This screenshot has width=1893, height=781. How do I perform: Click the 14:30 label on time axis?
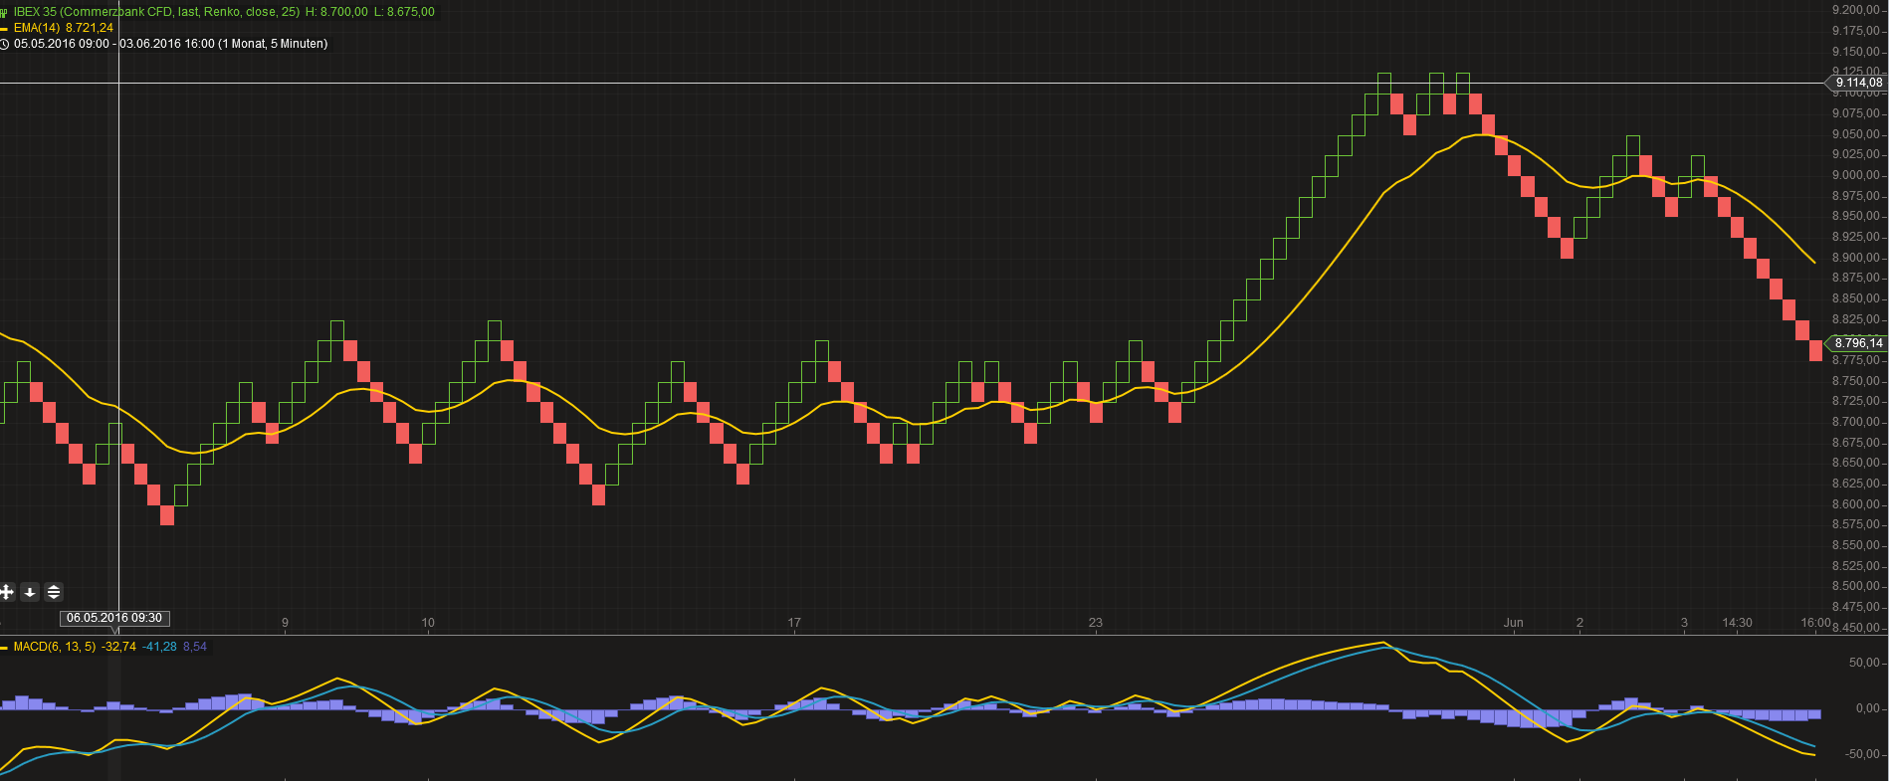tap(1737, 623)
